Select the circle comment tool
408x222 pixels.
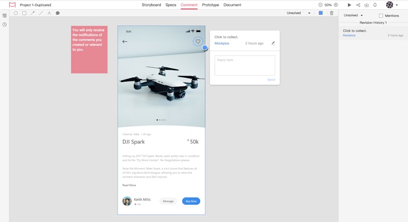(16, 13)
